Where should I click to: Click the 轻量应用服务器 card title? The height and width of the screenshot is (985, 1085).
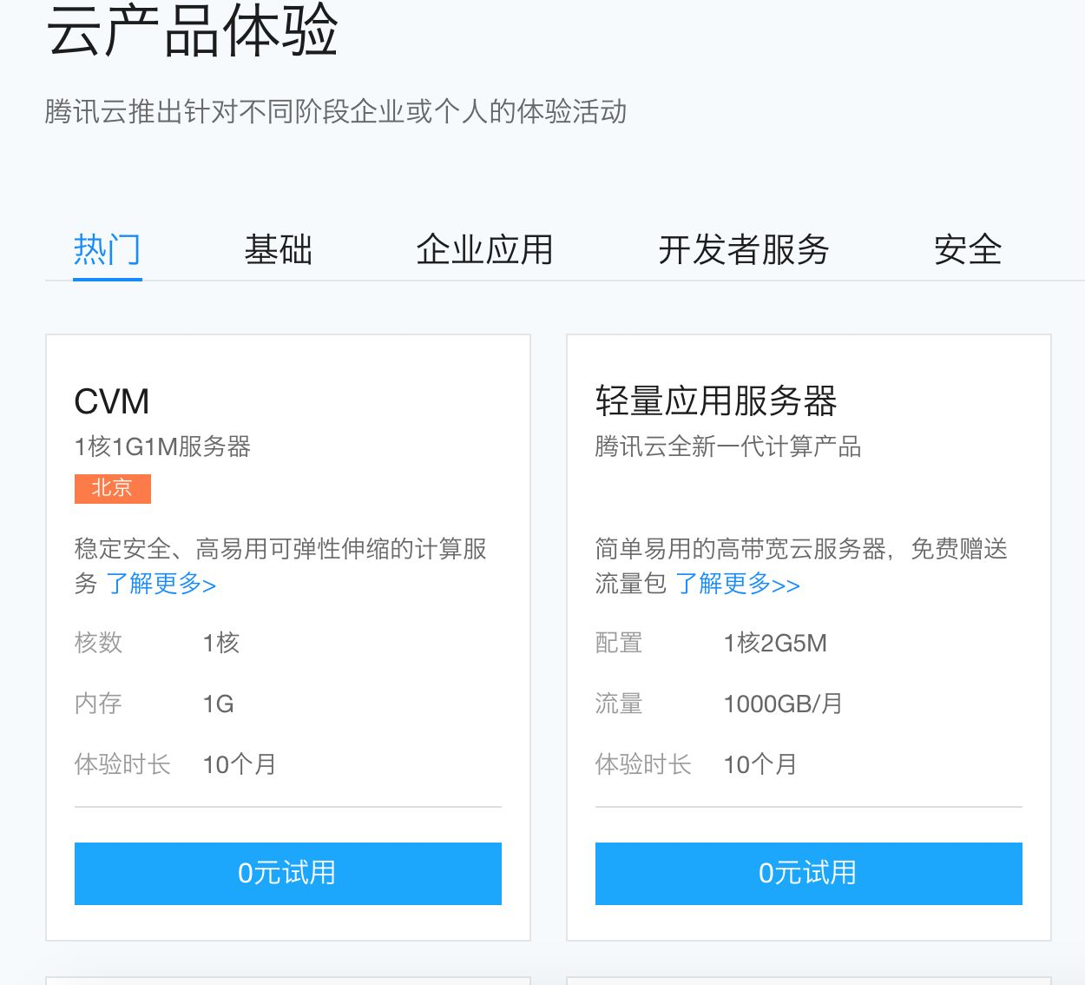pos(716,401)
